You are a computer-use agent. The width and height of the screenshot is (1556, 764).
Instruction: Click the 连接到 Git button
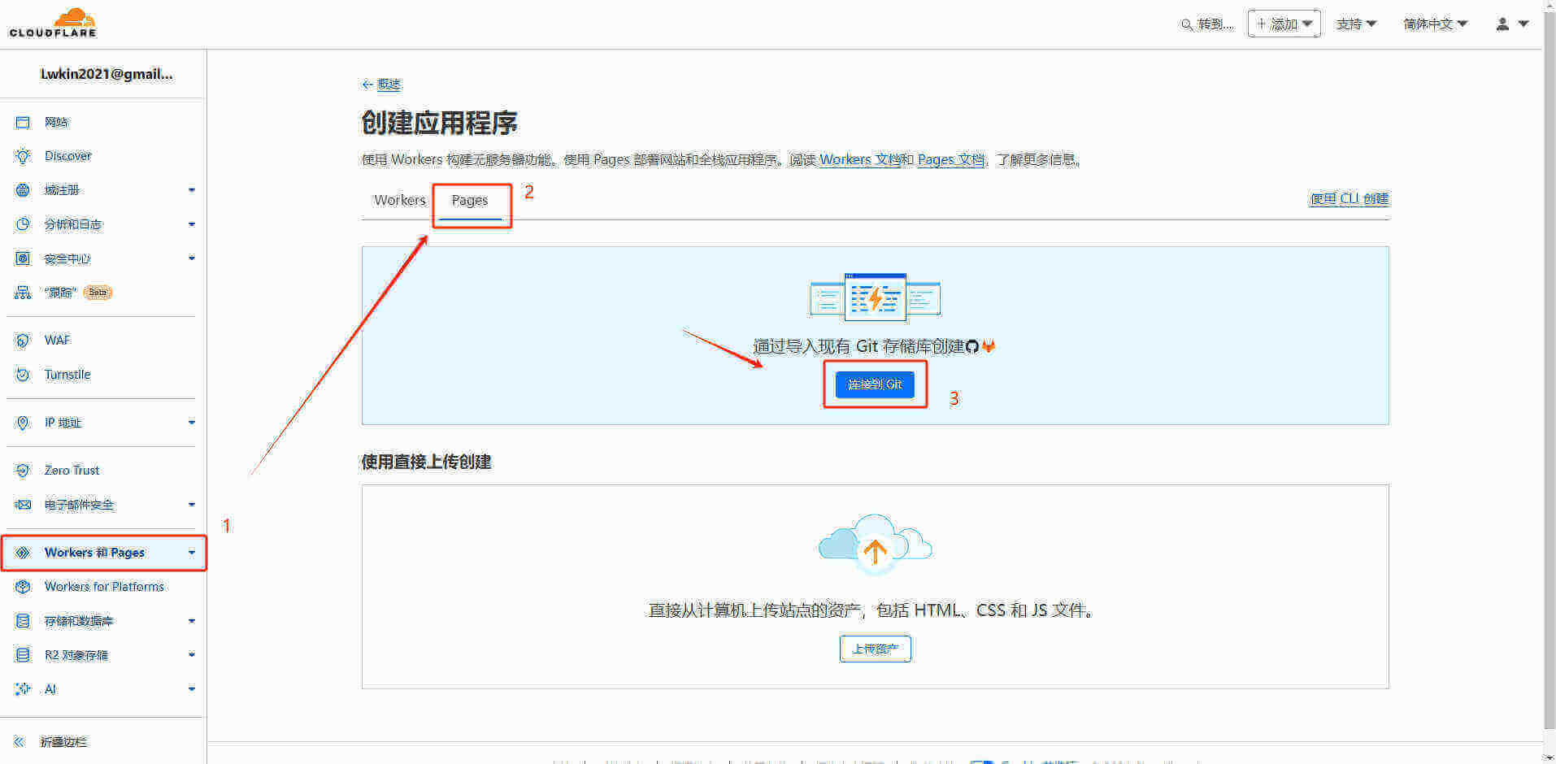(x=875, y=384)
